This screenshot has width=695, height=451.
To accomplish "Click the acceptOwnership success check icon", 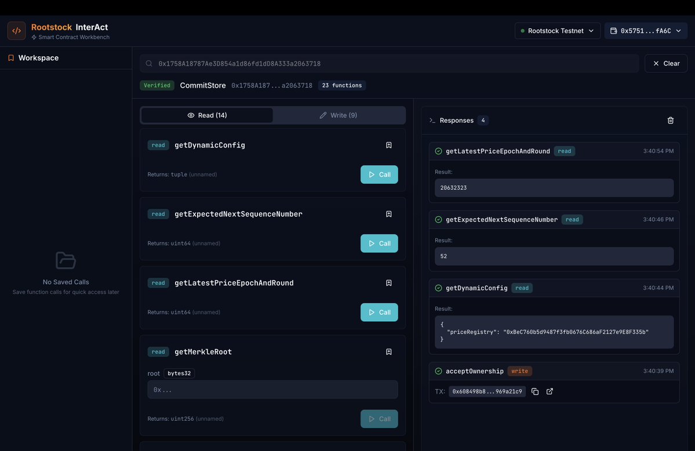I will click(438, 371).
